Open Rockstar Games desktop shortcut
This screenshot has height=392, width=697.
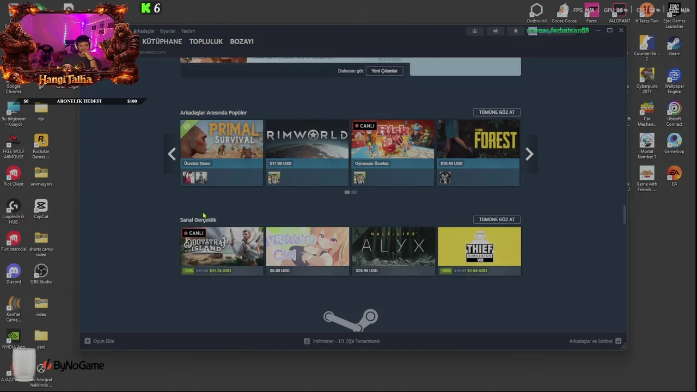pos(41,146)
